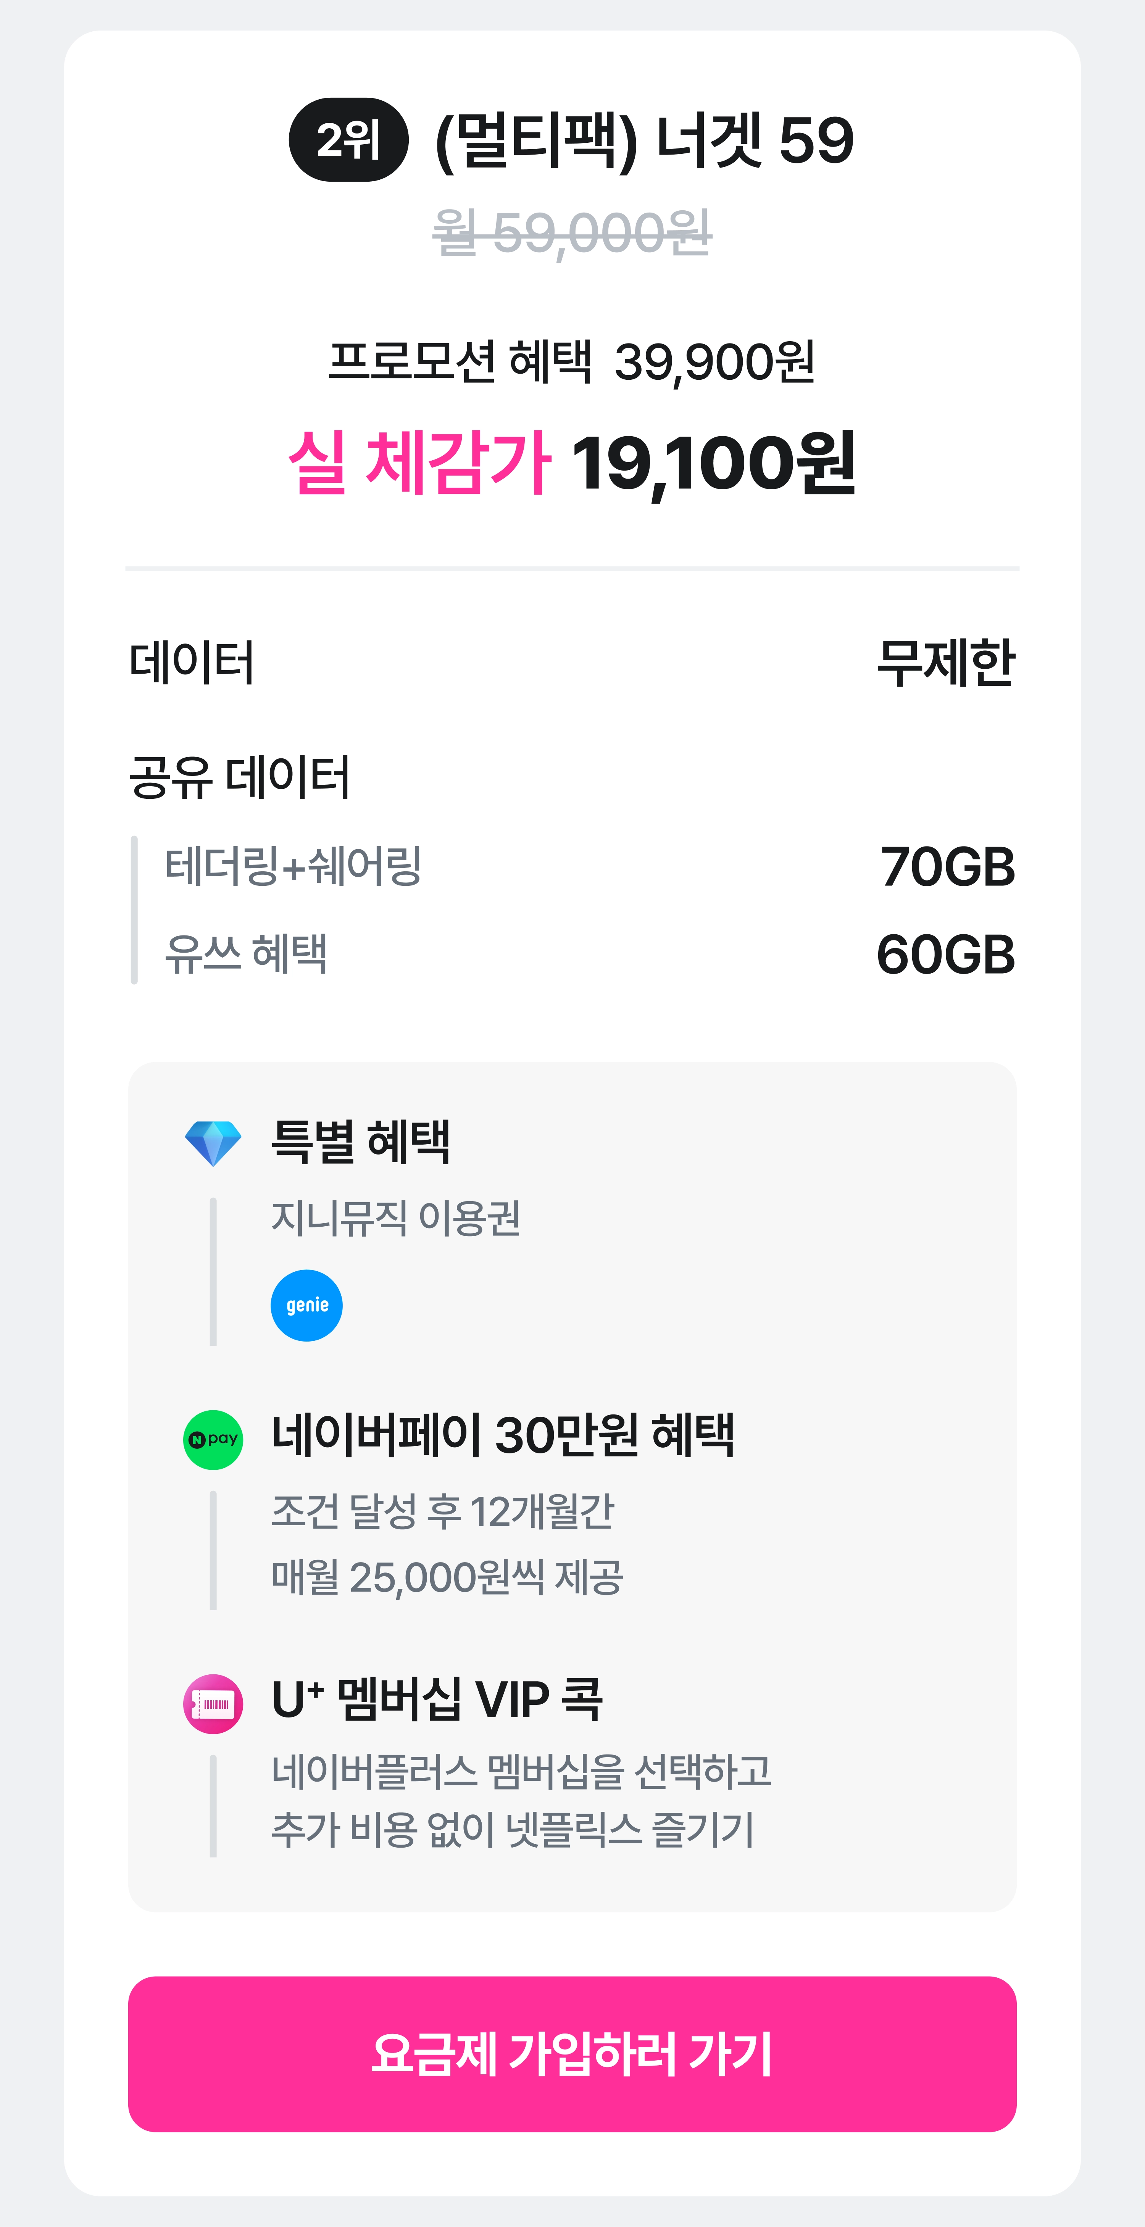
Task: Click the U+ 멤버십 VIP 콕 heading
Action: pyautogui.click(x=437, y=1699)
